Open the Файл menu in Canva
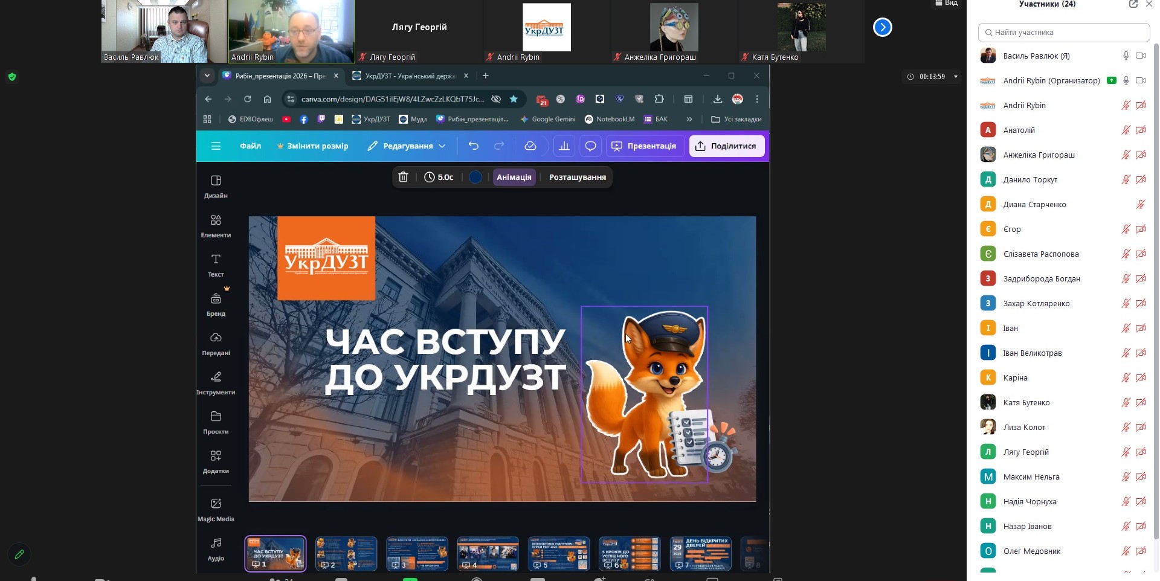The height and width of the screenshot is (581, 1160). [x=250, y=146]
